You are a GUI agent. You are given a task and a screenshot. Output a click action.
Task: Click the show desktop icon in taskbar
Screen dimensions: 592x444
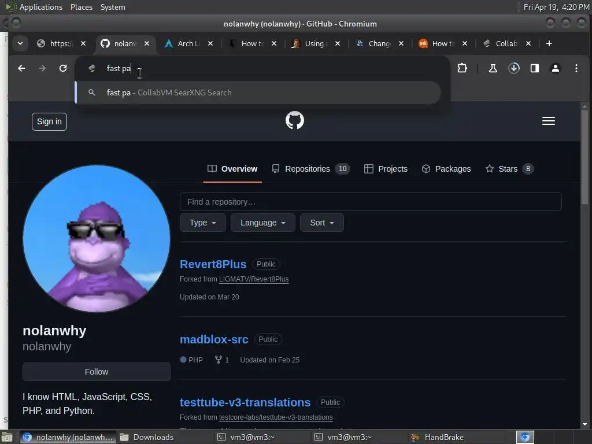(7, 437)
